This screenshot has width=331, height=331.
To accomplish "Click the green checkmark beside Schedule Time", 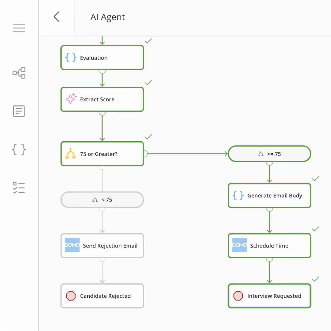I will click(x=315, y=229).
